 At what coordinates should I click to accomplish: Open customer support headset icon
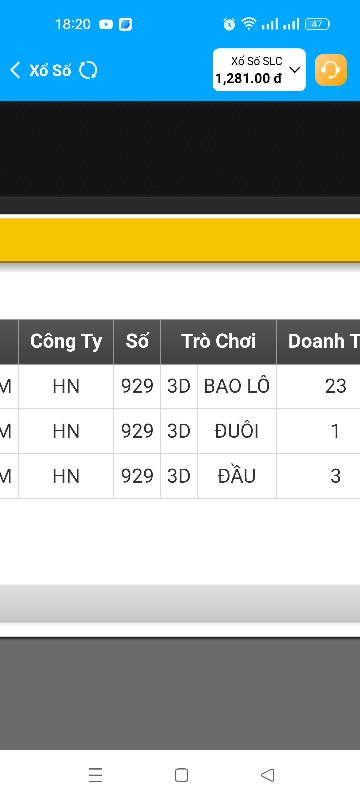(330, 70)
